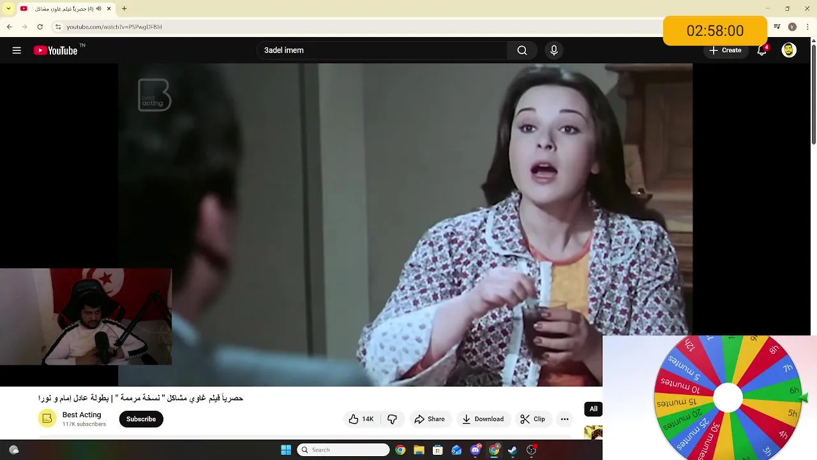Open OBS Studio taskbar icon
The height and width of the screenshot is (460, 817).
click(531, 450)
